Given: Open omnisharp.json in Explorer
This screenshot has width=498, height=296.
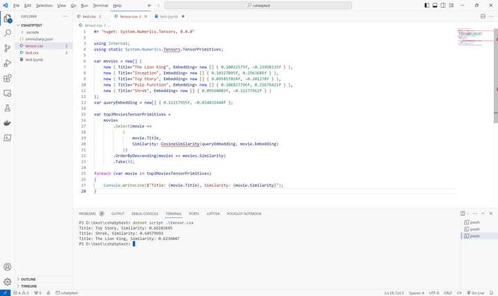Looking at the screenshot, I should pyautogui.click(x=43, y=39).
